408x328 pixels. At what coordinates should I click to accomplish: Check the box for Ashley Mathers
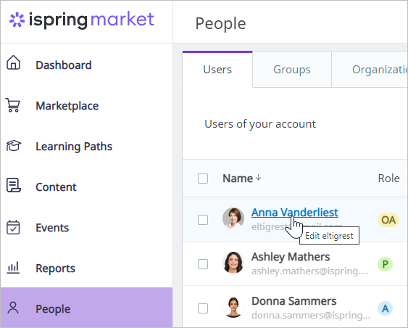point(203,264)
